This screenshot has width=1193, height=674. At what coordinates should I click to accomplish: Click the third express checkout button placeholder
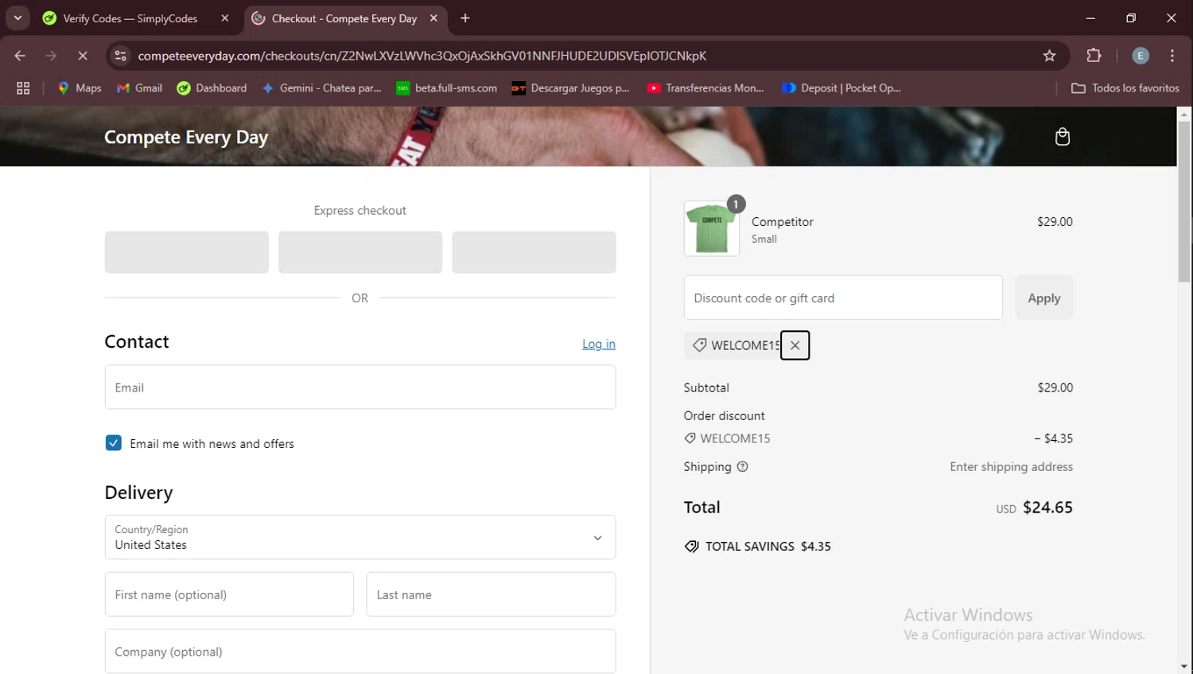(x=534, y=252)
